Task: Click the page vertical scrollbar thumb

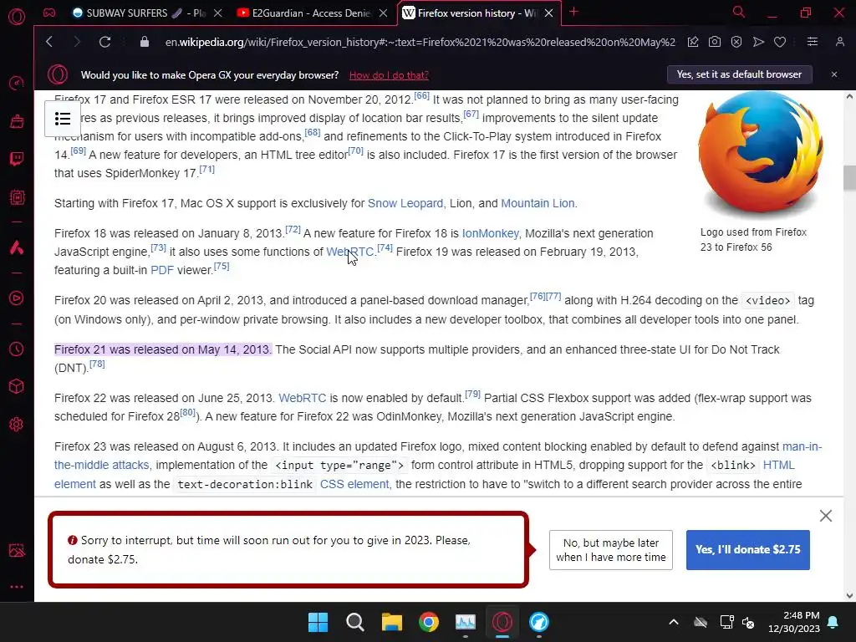Action: click(849, 178)
